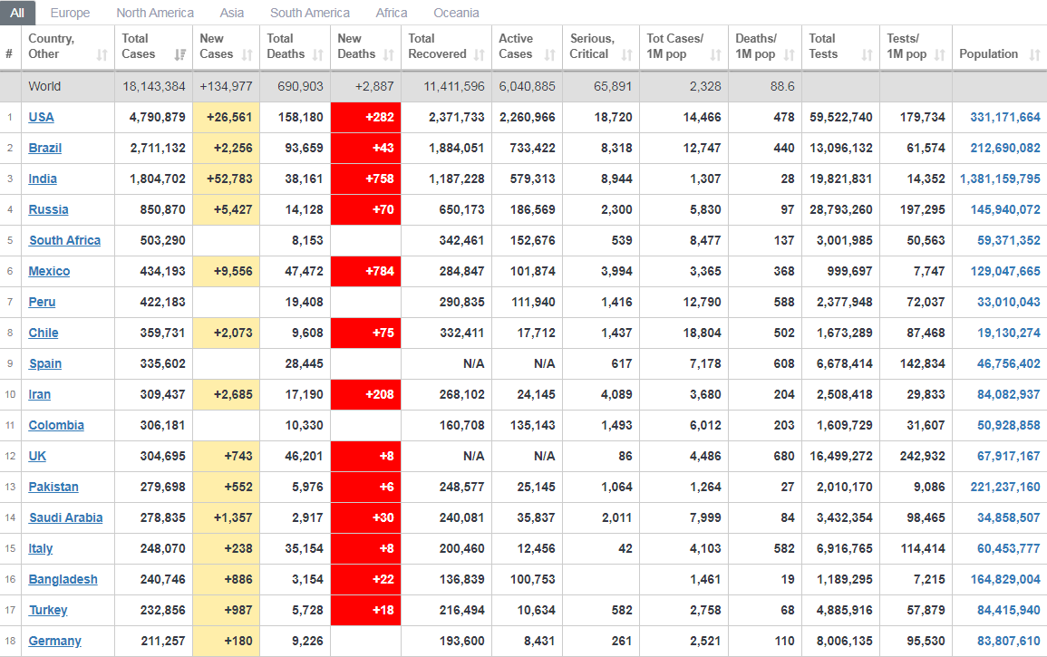Open the Pakistan country link
Viewport: 1047px width, 657px height.
coord(53,487)
